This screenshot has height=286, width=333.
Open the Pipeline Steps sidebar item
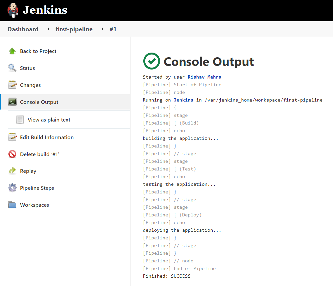[37, 188]
